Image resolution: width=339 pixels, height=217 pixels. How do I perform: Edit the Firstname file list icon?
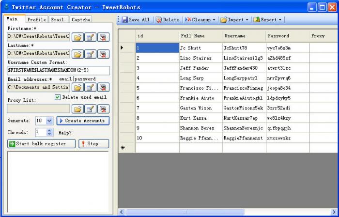[x=90, y=37]
